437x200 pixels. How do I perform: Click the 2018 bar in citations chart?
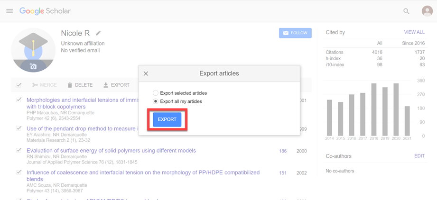coord(374,110)
